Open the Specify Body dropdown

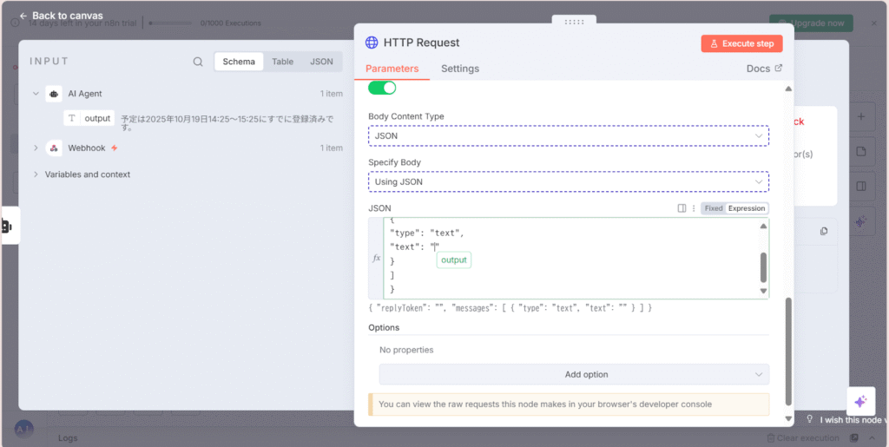[569, 182]
